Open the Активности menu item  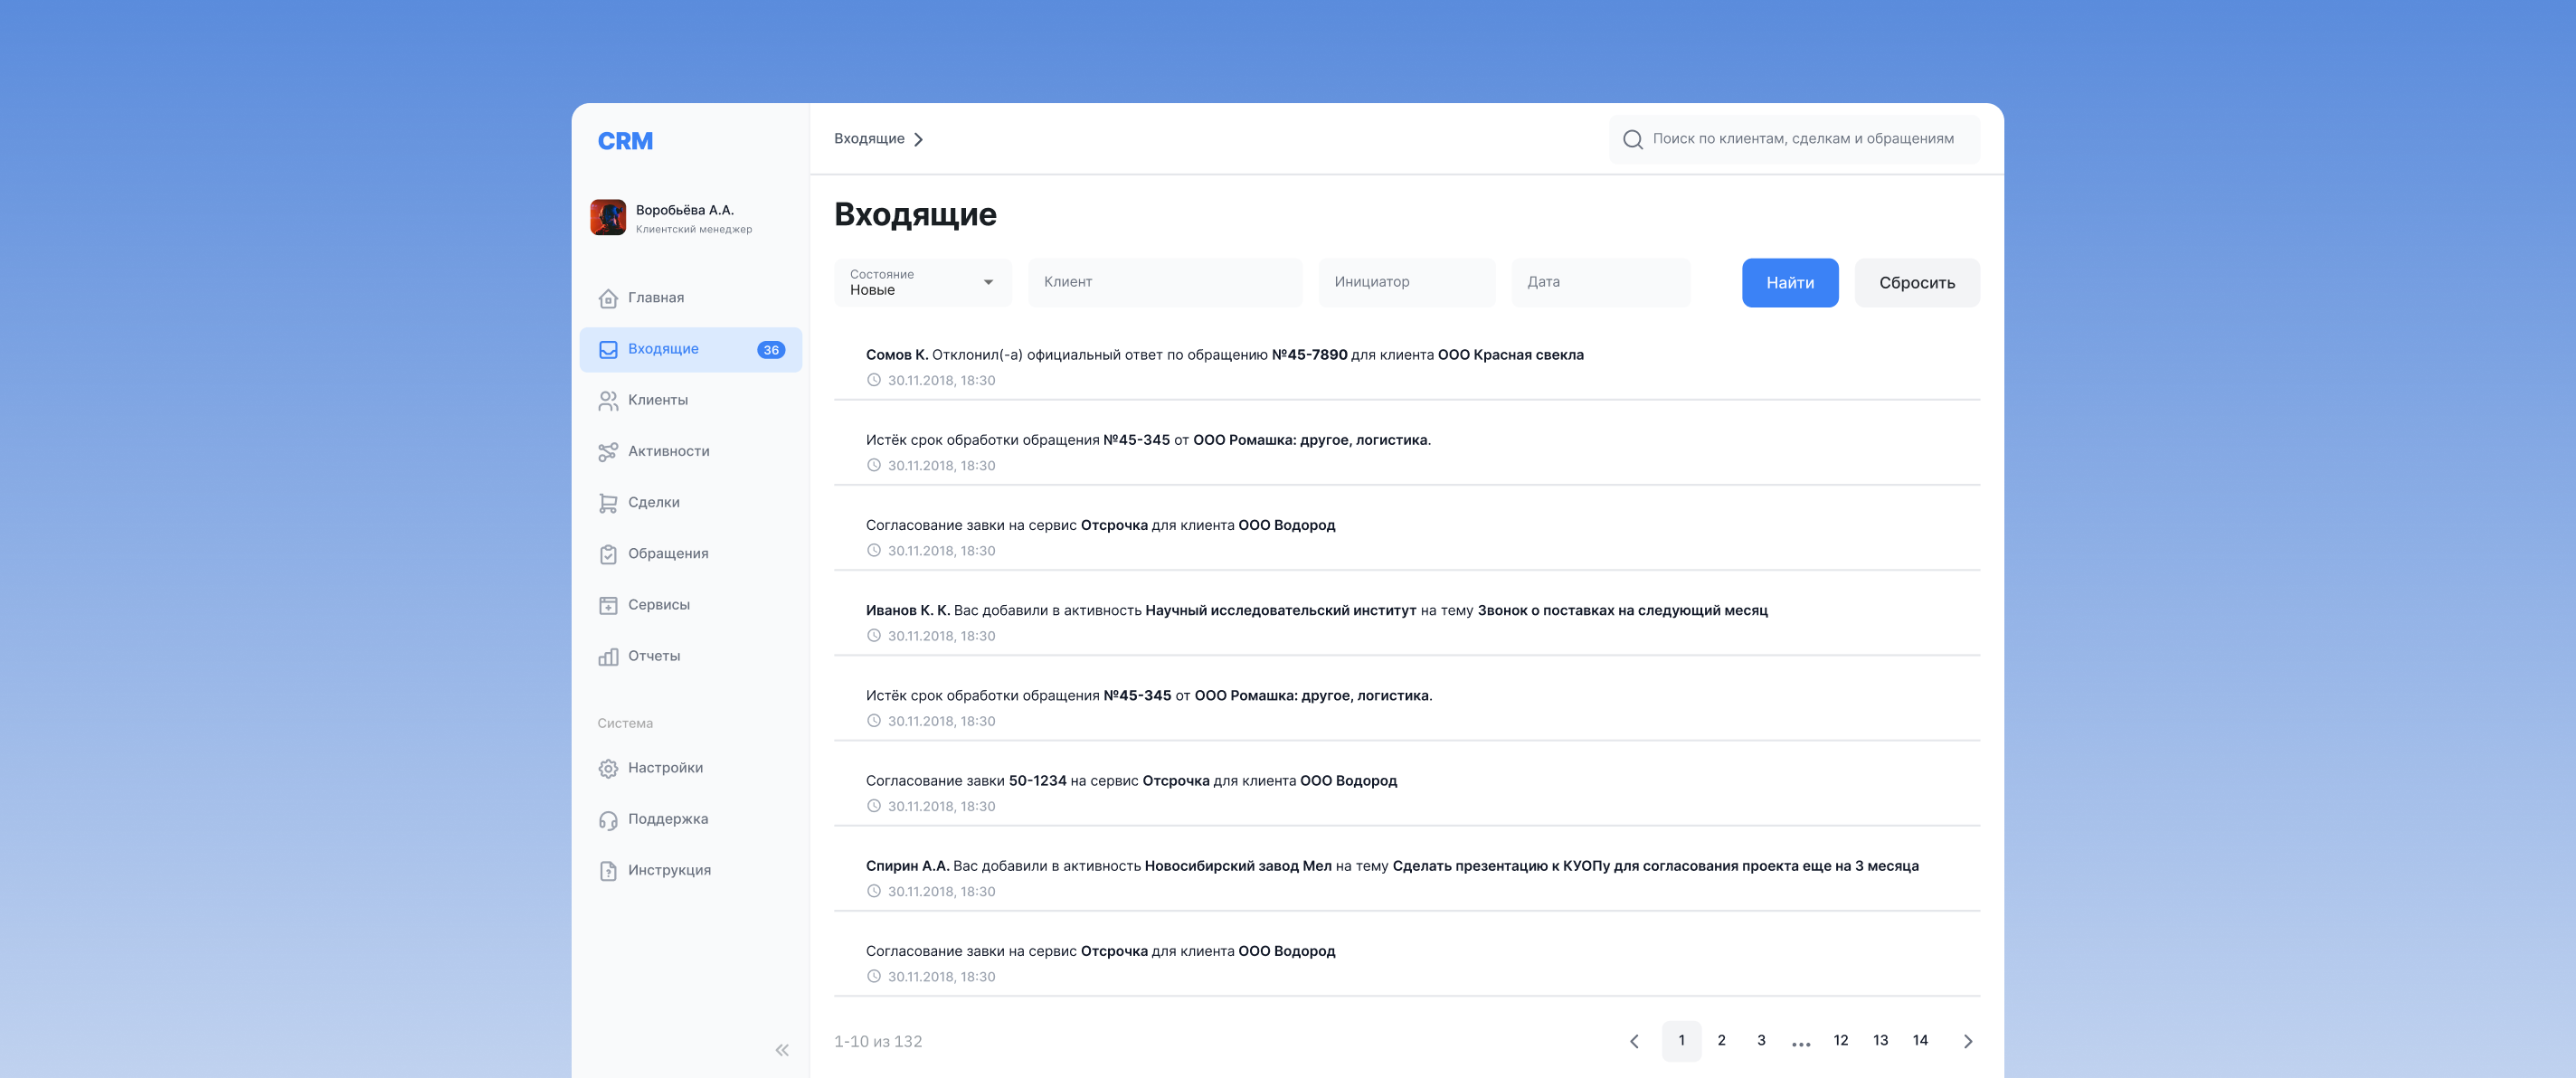tap(690, 452)
